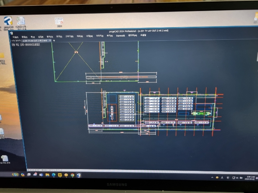Select the blue rectangle in the right building
Screen dimensions: 258x193
click(204, 107)
